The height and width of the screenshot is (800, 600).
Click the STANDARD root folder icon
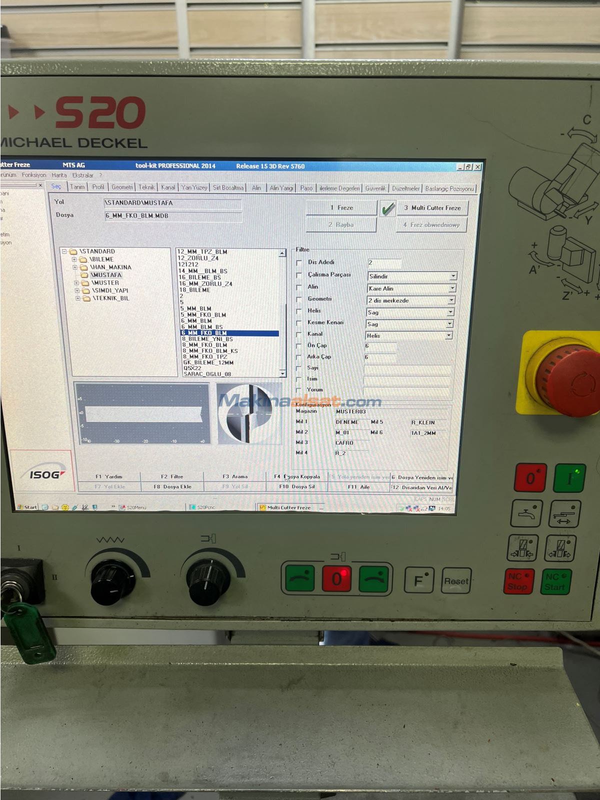pyautogui.click(x=73, y=251)
